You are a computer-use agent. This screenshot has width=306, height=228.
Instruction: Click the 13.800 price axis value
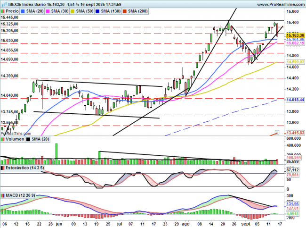click(292, 111)
